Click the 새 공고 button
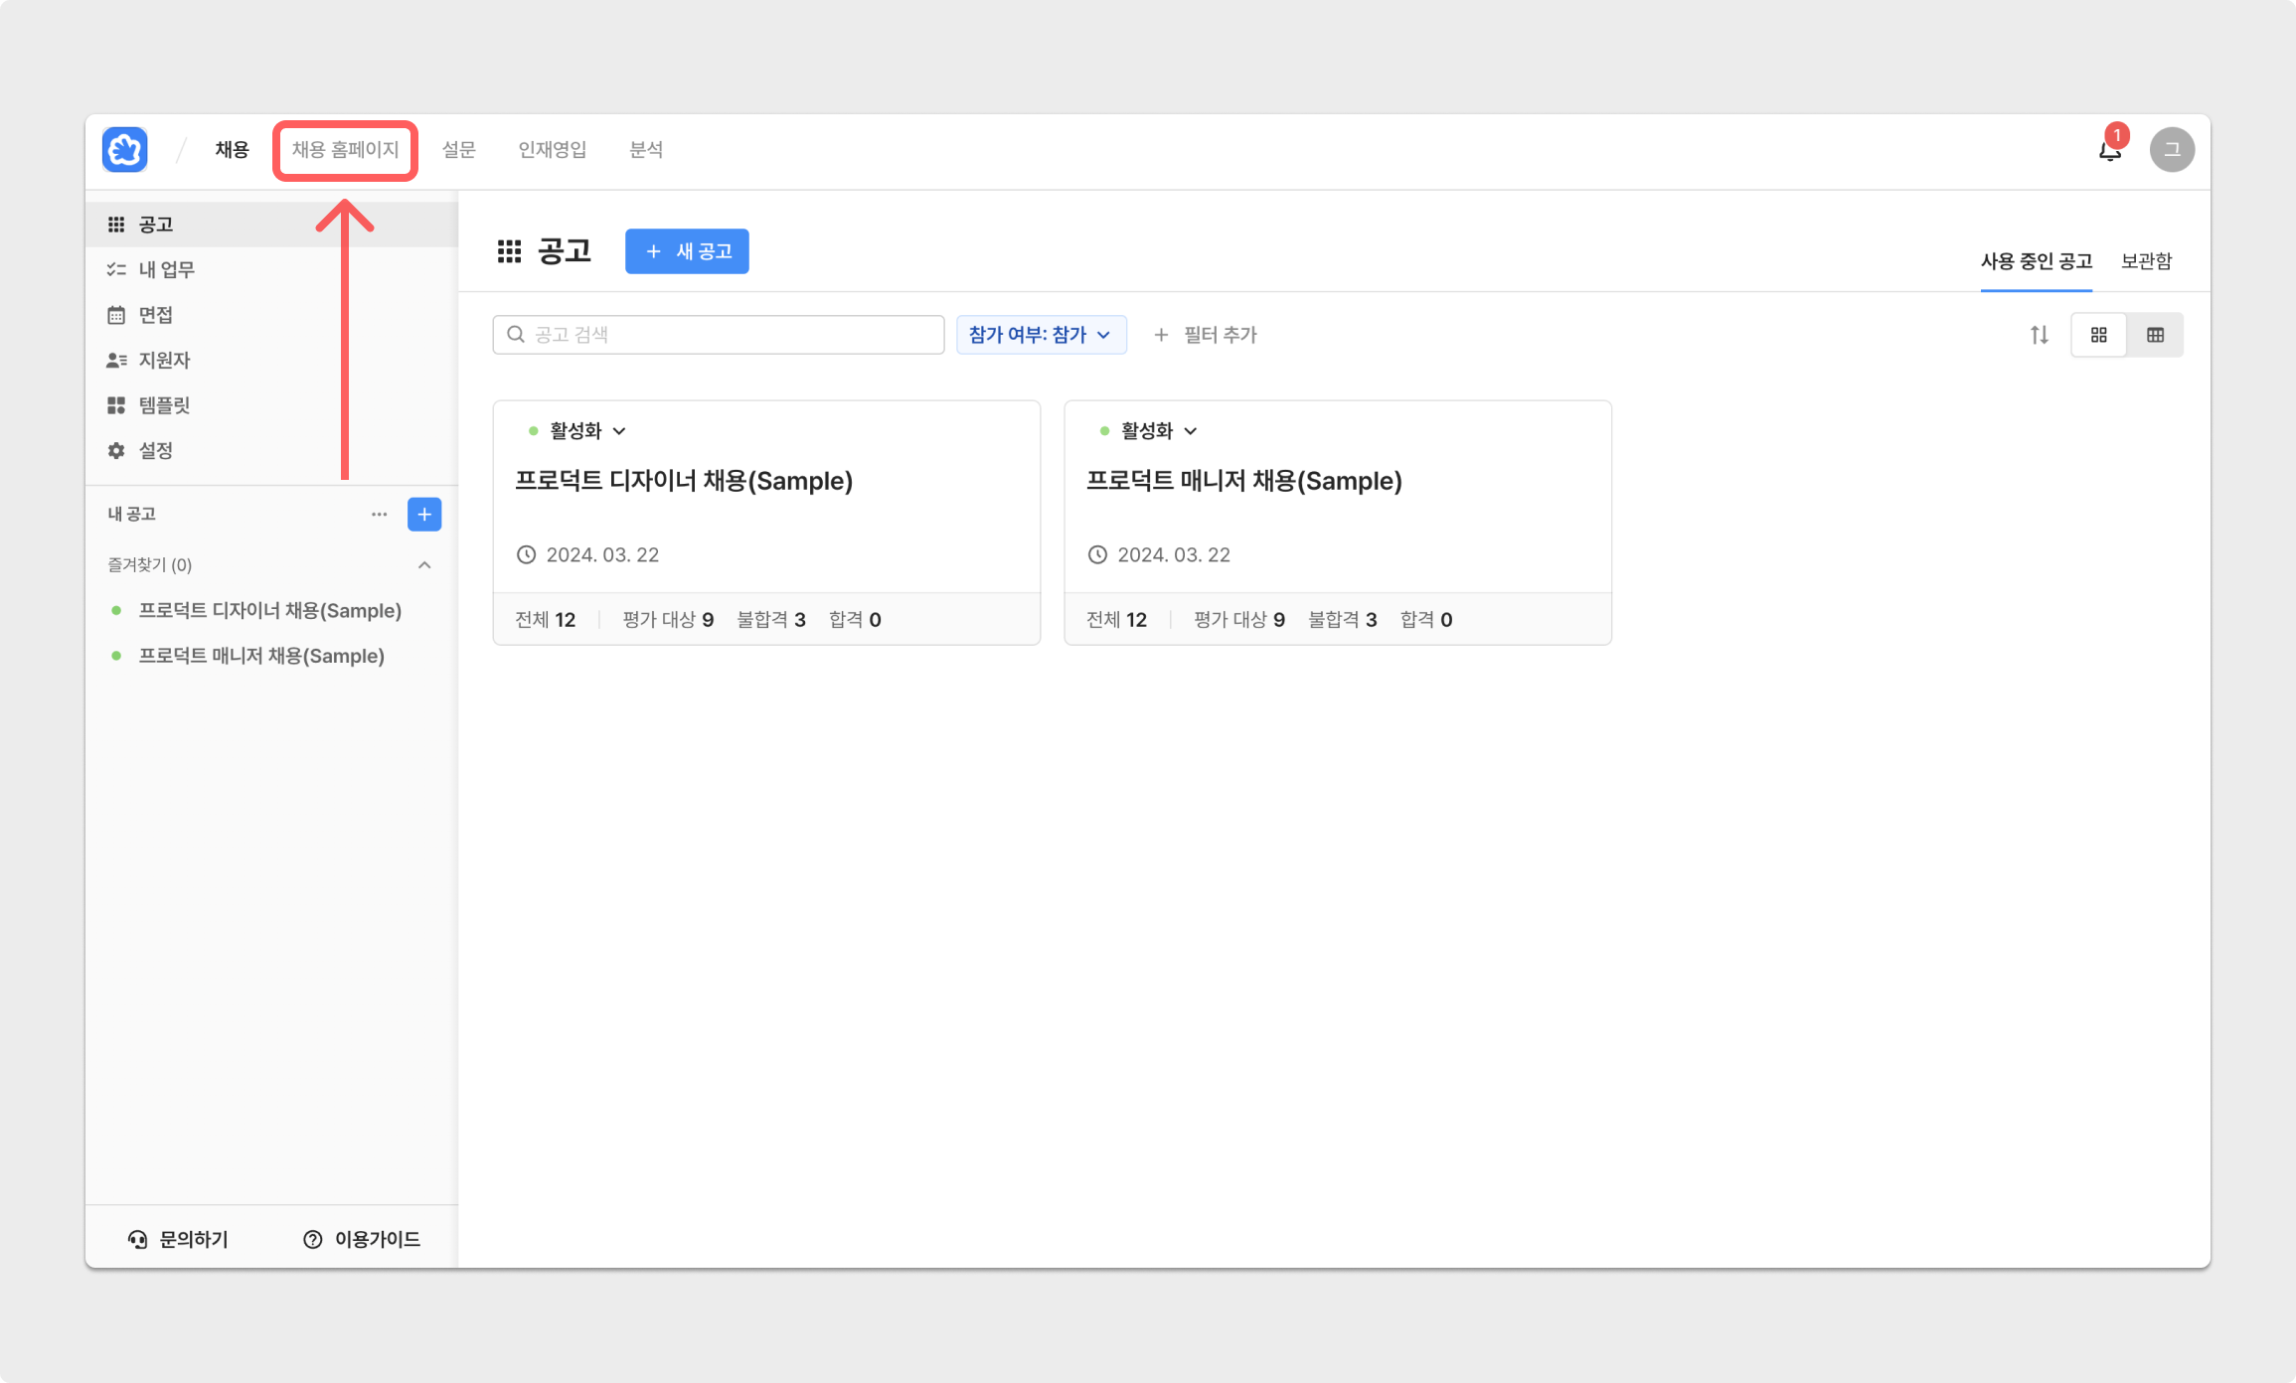 coord(687,251)
